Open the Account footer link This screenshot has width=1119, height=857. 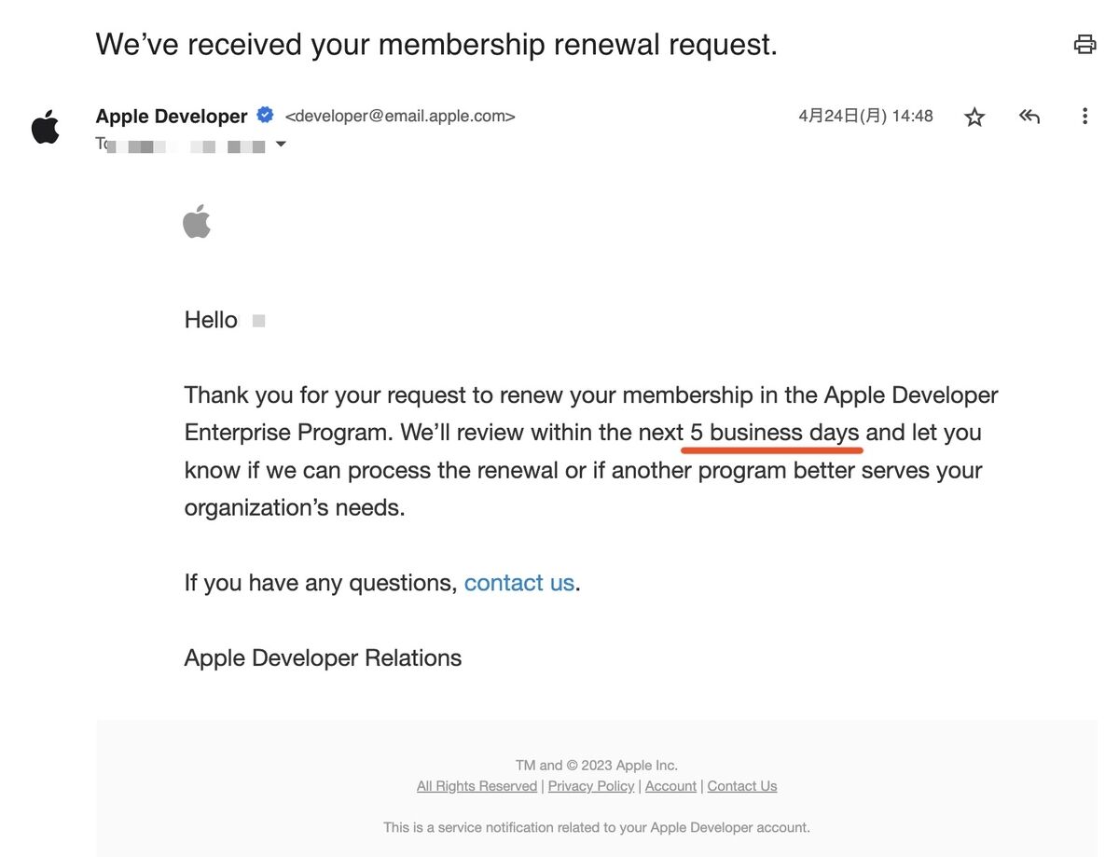click(670, 786)
